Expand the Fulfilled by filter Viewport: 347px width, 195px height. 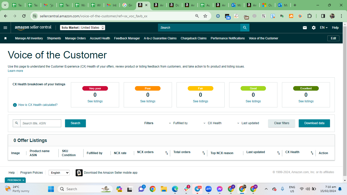click(x=178, y=123)
